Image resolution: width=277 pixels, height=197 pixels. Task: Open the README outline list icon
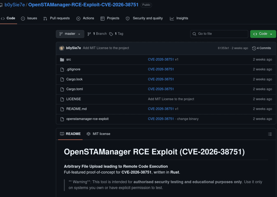[270, 134]
